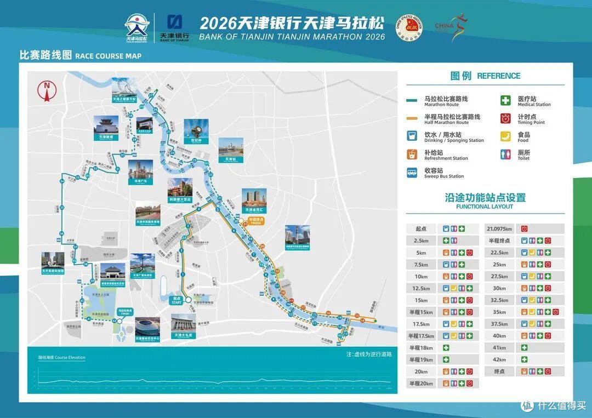Click the drinking icon in the 起点 row
Viewport: 592px width, 418px height.
pyautogui.click(x=446, y=228)
